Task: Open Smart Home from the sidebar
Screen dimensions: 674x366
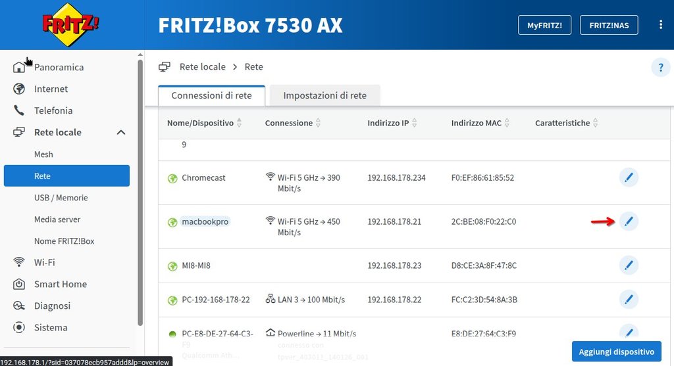Action: coord(60,284)
